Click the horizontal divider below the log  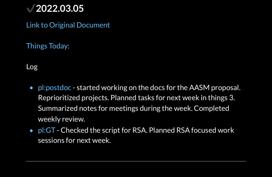click(x=136, y=161)
